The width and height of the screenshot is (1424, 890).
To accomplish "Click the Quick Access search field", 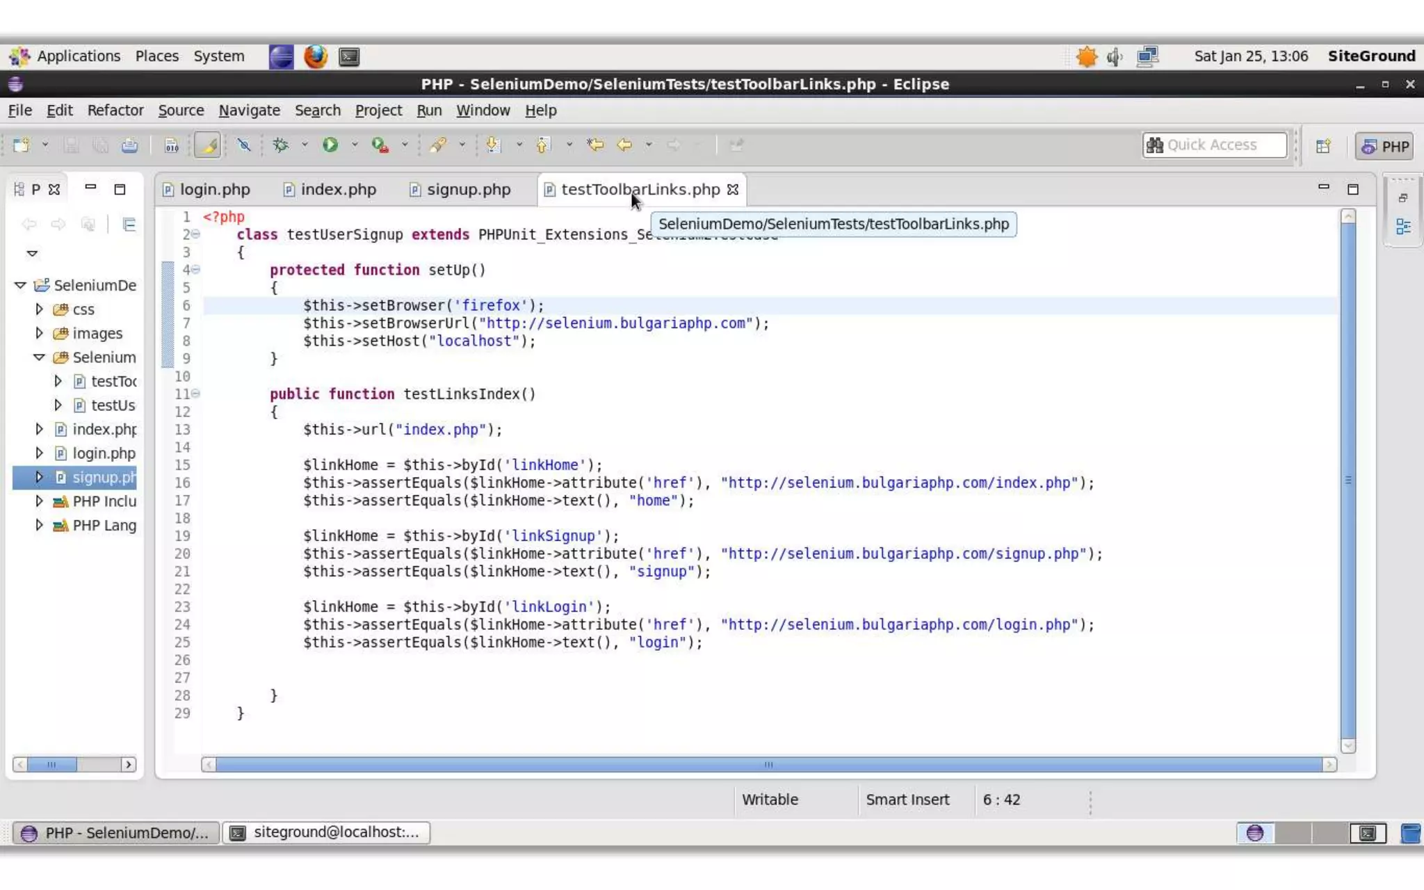I will pyautogui.click(x=1214, y=145).
